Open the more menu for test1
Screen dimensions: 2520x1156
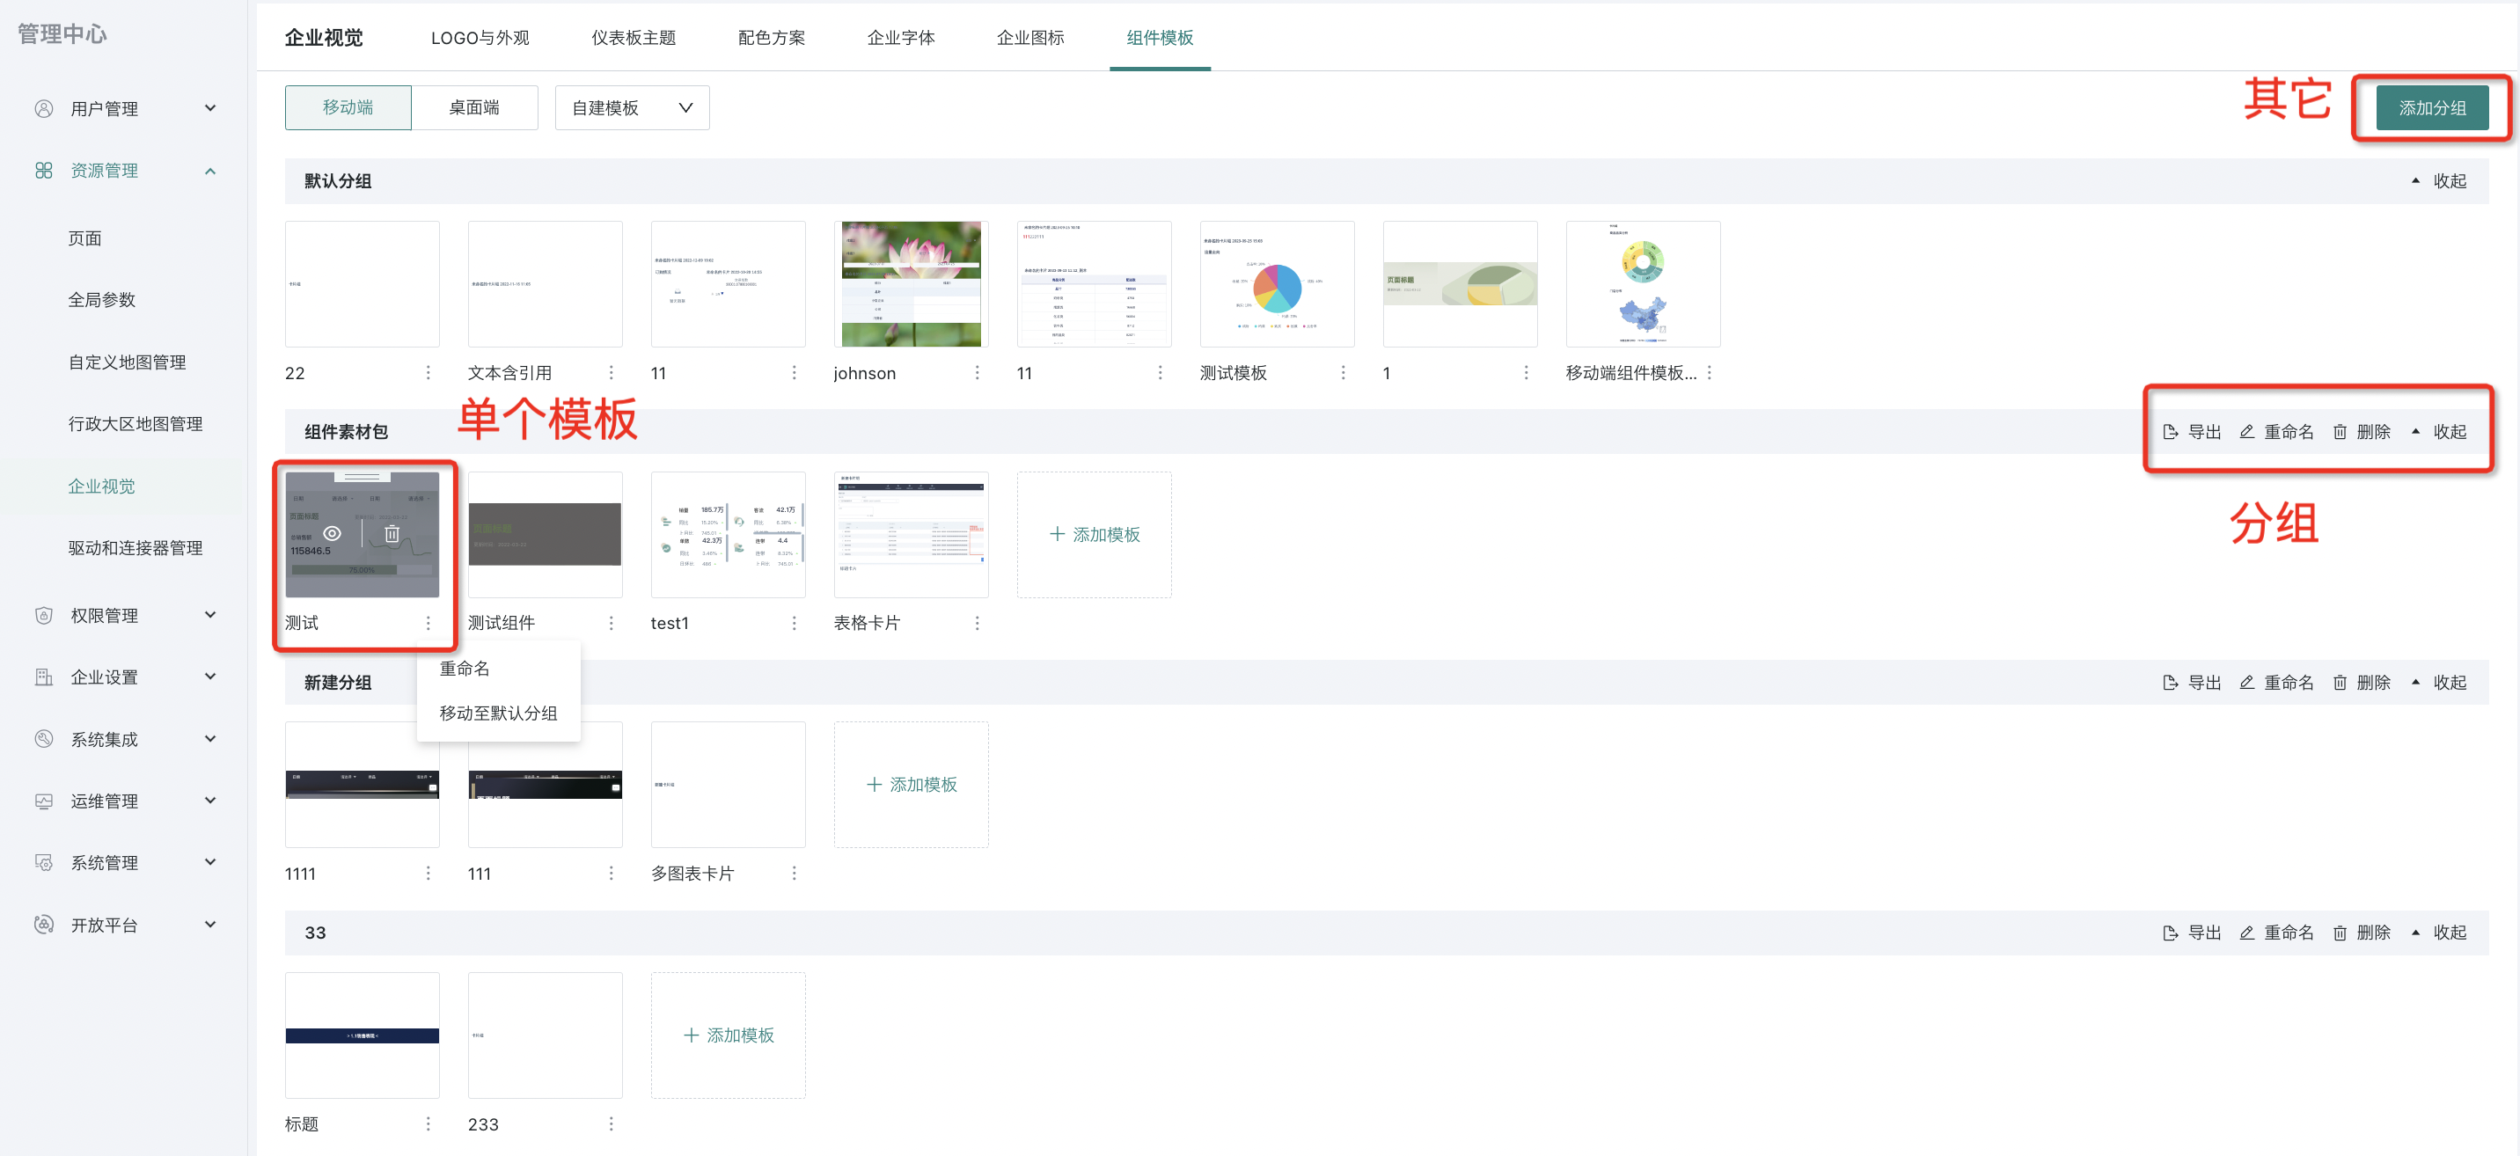coord(795,623)
